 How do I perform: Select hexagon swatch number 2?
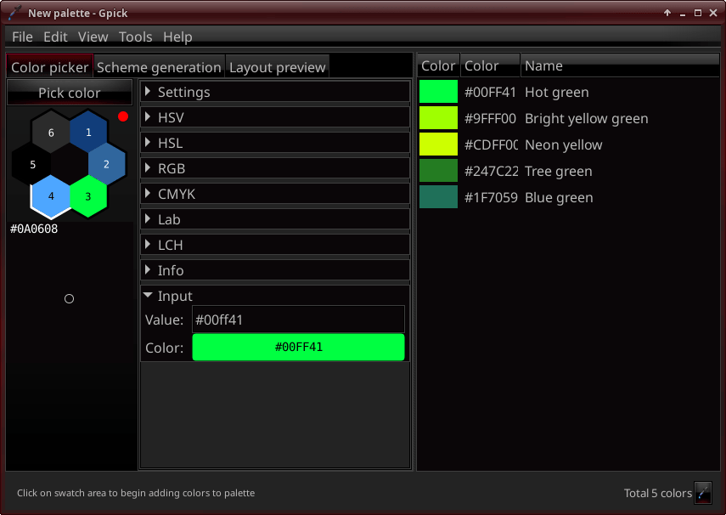(x=106, y=164)
